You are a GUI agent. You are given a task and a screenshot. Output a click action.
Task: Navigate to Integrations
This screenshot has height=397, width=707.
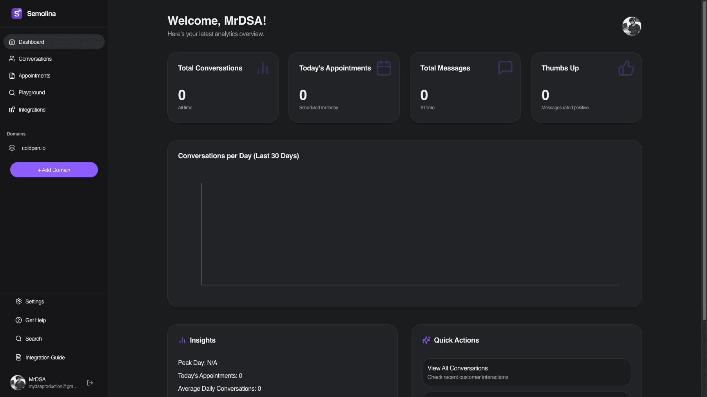pos(32,110)
